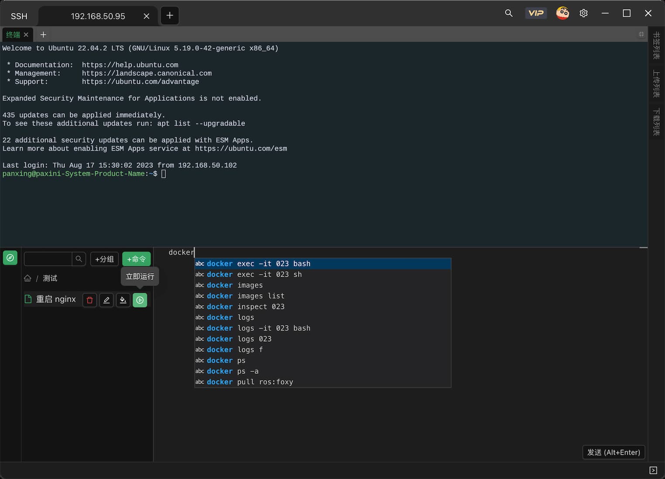Click the 发送 (Alt+Enter) send button
This screenshot has height=479, width=665.
(614, 452)
